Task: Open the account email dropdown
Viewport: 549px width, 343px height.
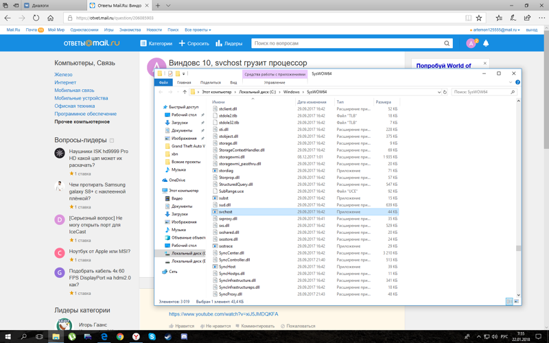Action: pyautogui.click(x=495, y=30)
